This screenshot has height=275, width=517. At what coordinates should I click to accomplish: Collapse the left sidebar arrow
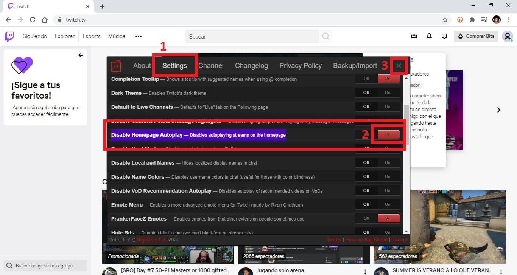[81, 55]
